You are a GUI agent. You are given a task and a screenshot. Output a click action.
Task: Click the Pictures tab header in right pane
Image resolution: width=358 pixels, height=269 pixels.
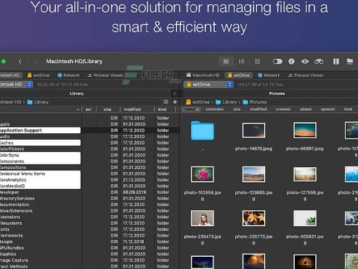277,94
